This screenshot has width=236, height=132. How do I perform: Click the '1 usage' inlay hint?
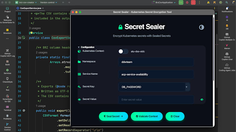pyautogui.click(x=41, y=106)
